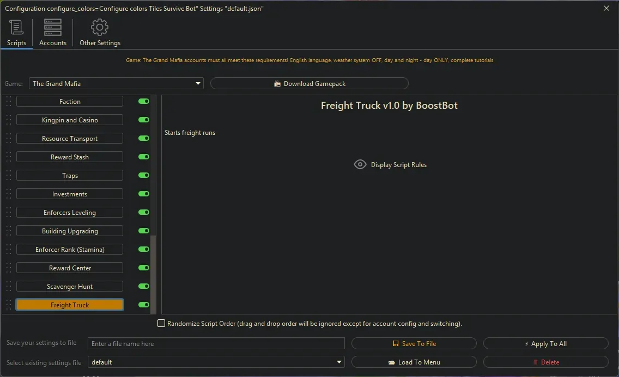This screenshot has width=619, height=377.
Task: Select the Kingpin and Casino script
Action: (x=70, y=120)
